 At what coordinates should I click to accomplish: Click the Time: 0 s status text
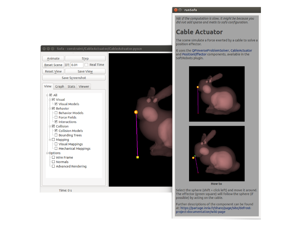65,190
